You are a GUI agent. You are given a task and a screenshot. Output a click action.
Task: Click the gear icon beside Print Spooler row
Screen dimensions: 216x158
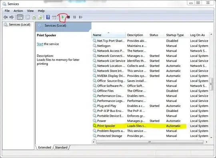point(94,126)
